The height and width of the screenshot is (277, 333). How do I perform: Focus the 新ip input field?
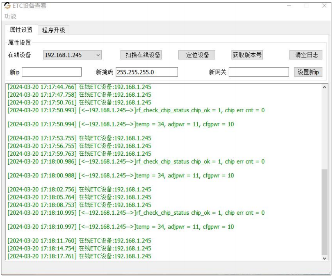point(52,72)
